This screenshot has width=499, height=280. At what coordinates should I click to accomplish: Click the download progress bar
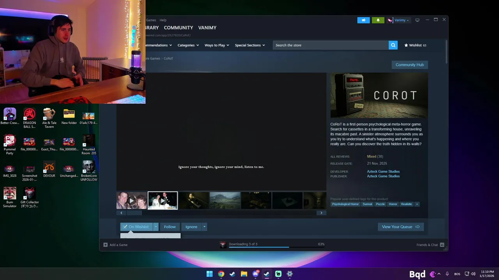(x=277, y=247)
